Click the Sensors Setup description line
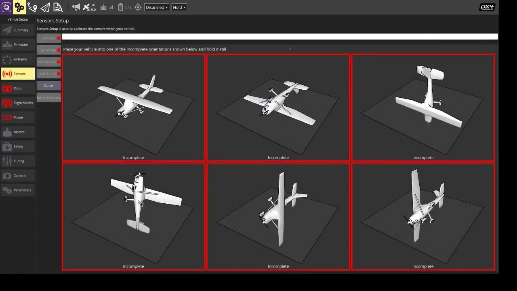The width and height of the screenshot is (517, 291). click(86, 29)
